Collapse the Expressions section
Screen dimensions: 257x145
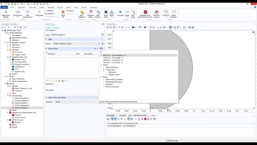point(46,48)
